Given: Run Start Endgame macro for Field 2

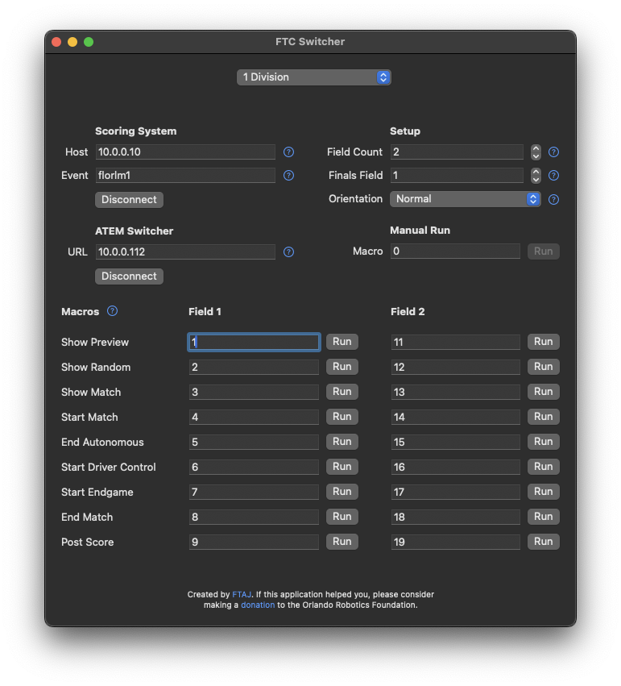Looking at the screenshot, I should click(543, 491).
